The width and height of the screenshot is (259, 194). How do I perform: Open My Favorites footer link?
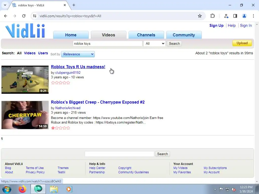pyautogui.click(x=182, y=172)
